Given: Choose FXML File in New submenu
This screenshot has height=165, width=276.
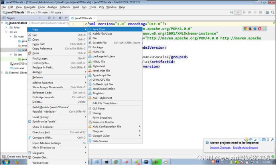Looking at the screenshot, I should coord(115,52).
